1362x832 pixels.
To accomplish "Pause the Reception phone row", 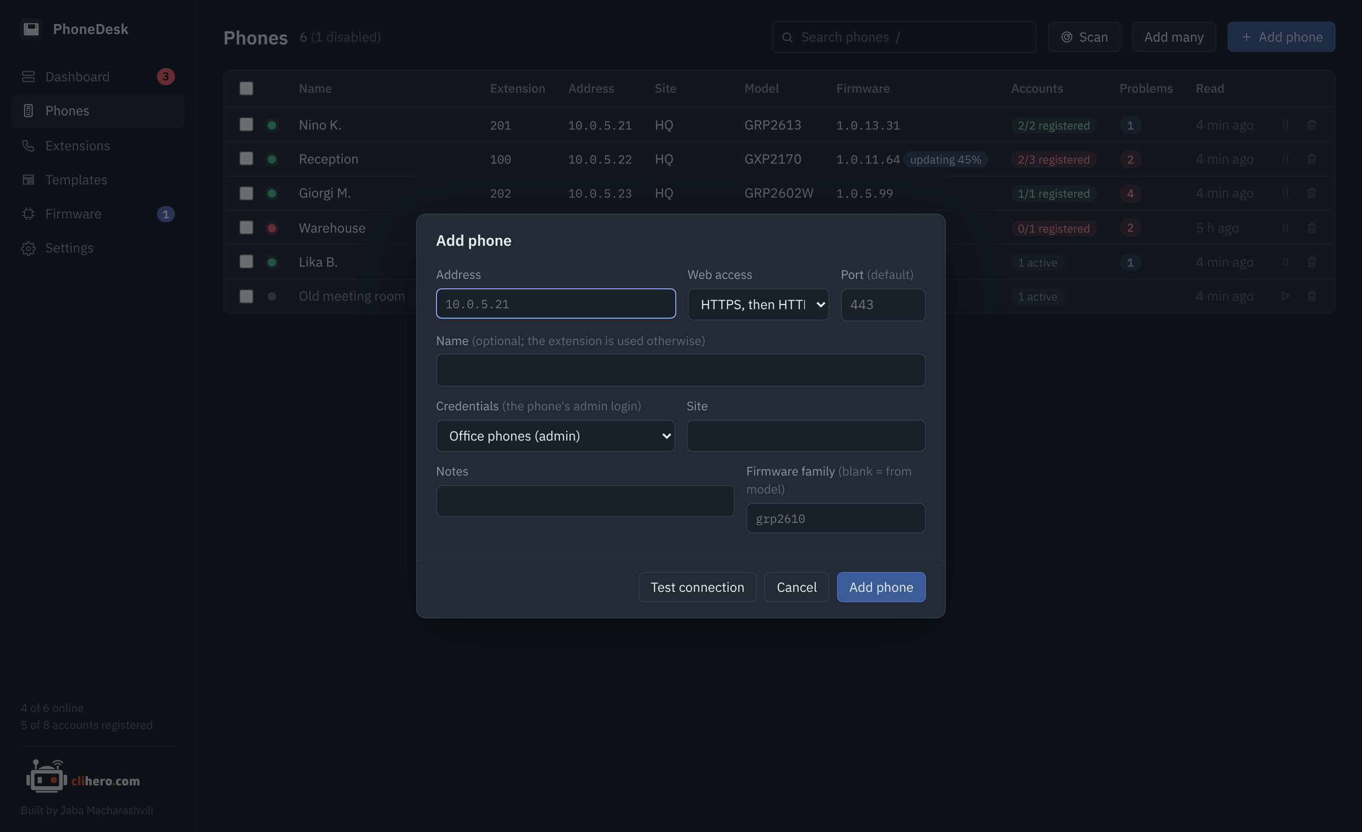I will 1285,159.
